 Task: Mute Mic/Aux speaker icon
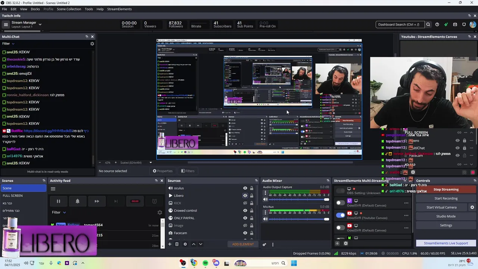[266, 219]
